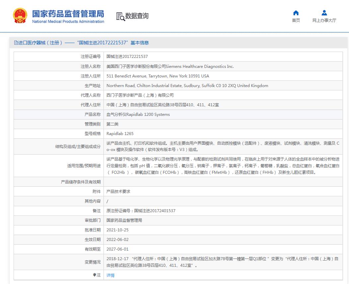Screen dimensions: 349x284
Task: Click the 附件 row label
Action: (97, 191)
